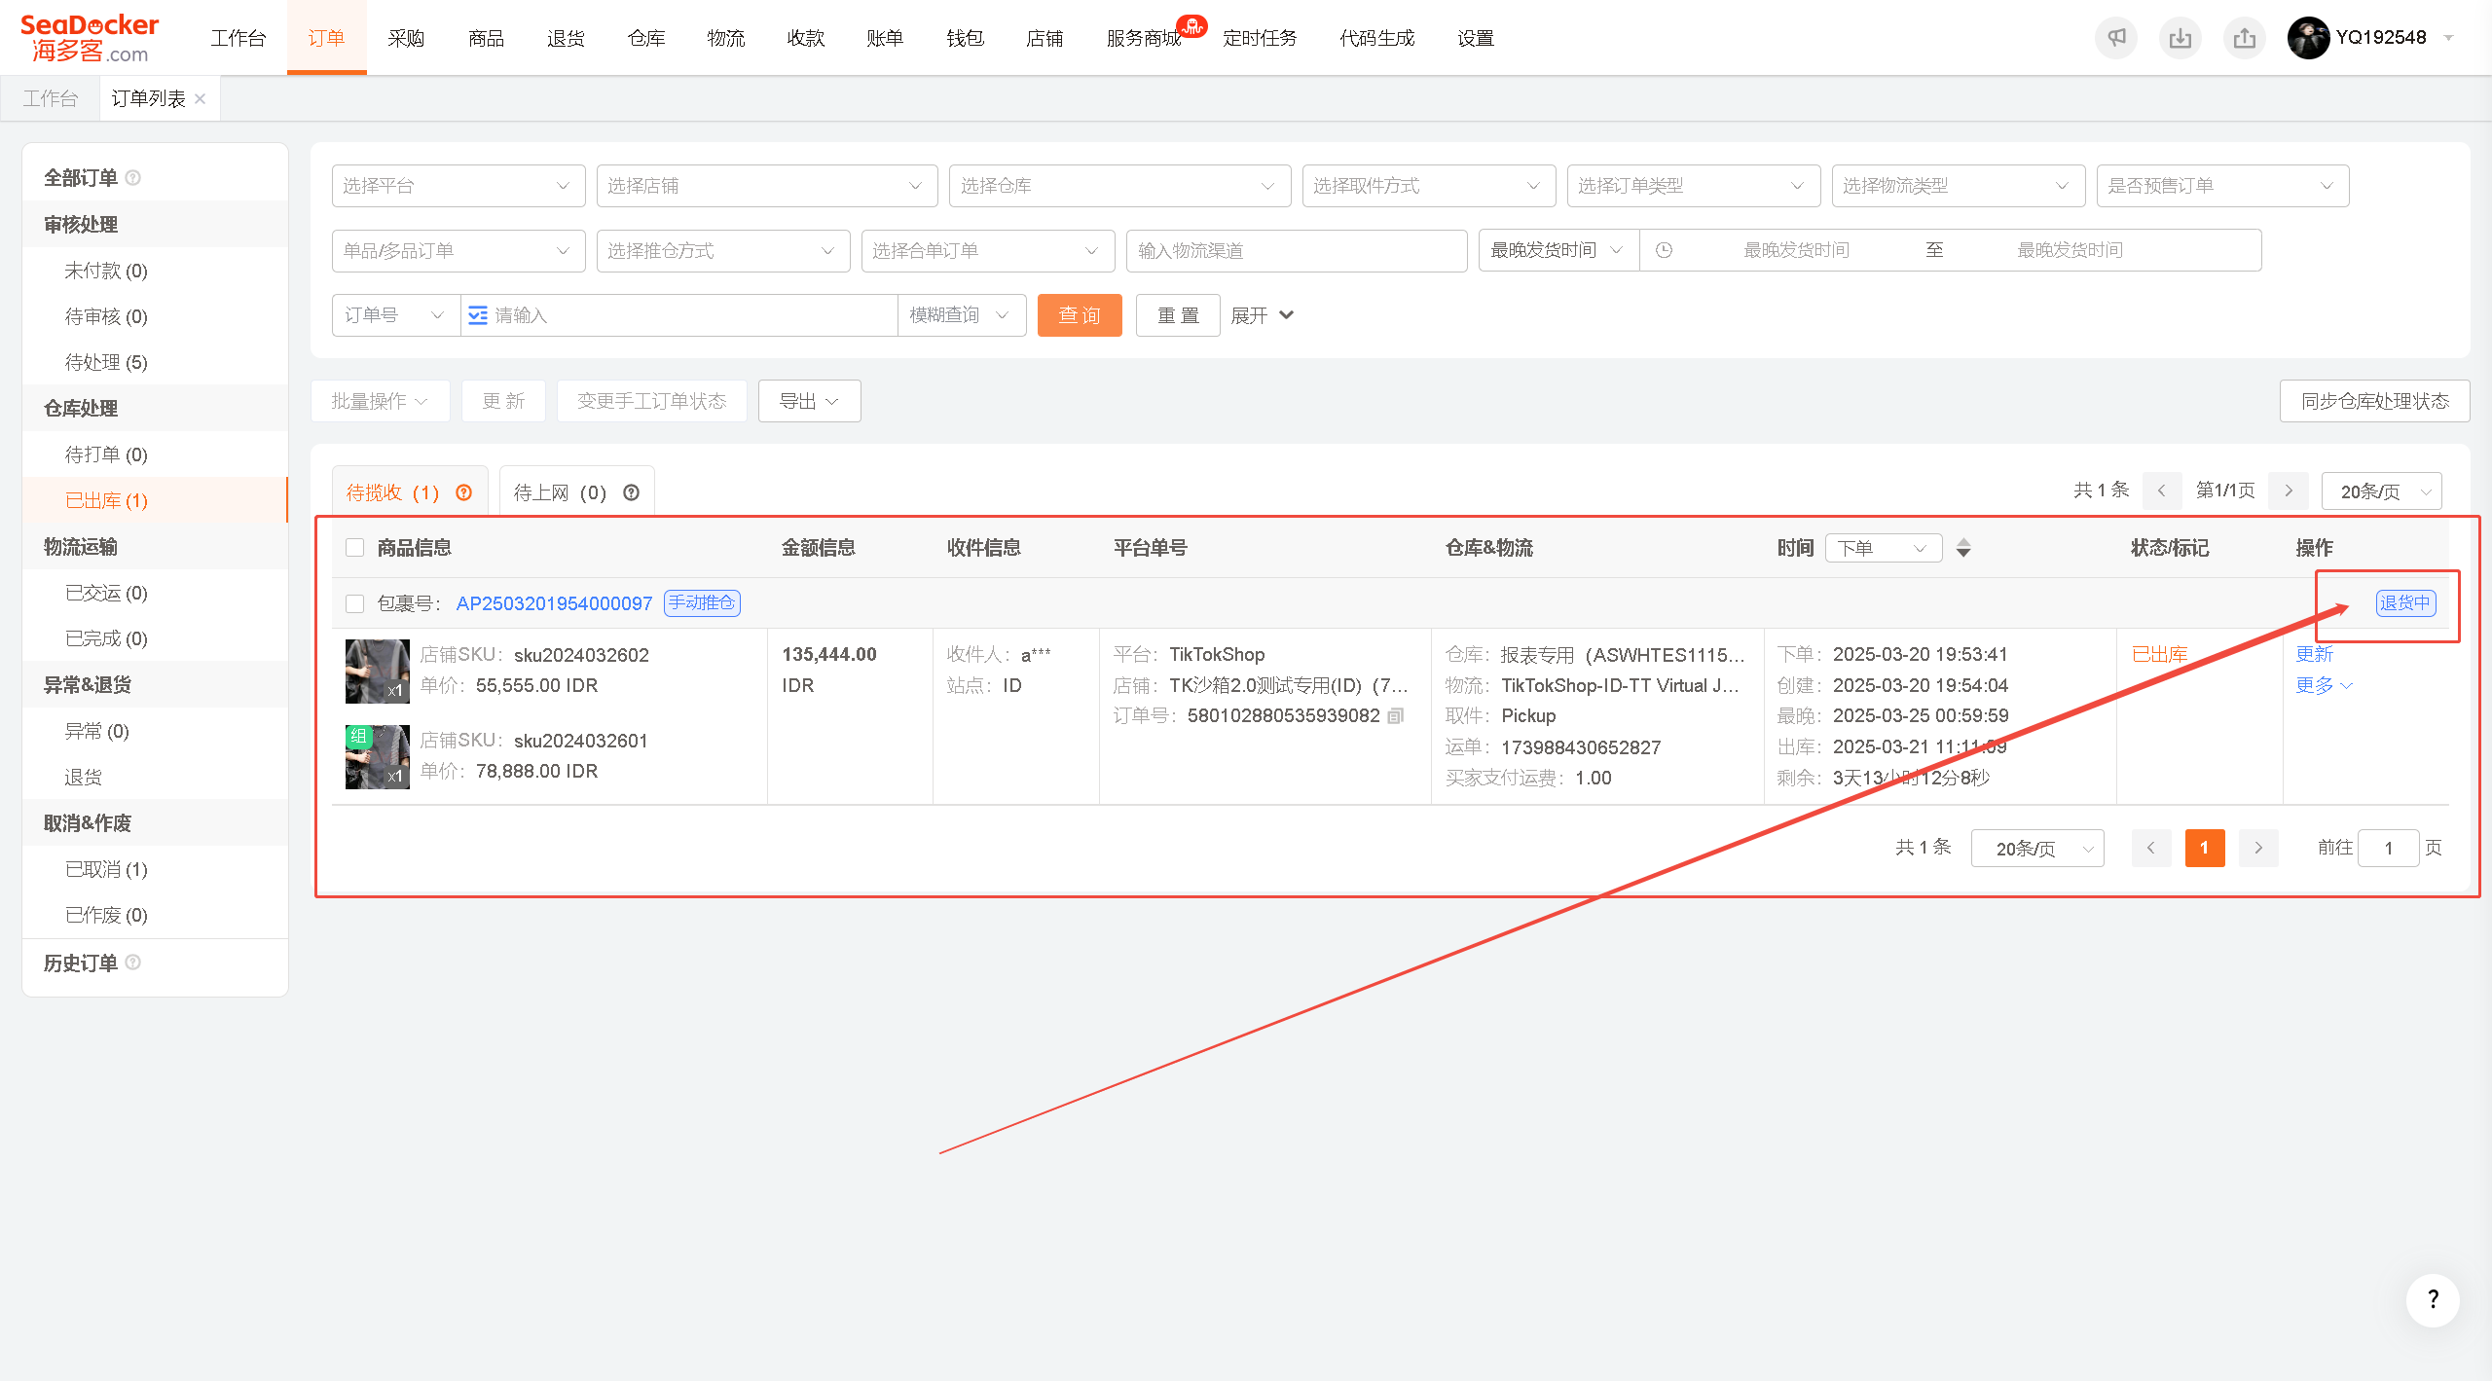The width and height of the screenshot is (2492, 1381).
Task: Go to previous page arrow at top
Action: 2161,491
